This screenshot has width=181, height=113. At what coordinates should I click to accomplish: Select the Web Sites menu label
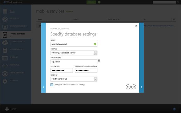point(14,18)
